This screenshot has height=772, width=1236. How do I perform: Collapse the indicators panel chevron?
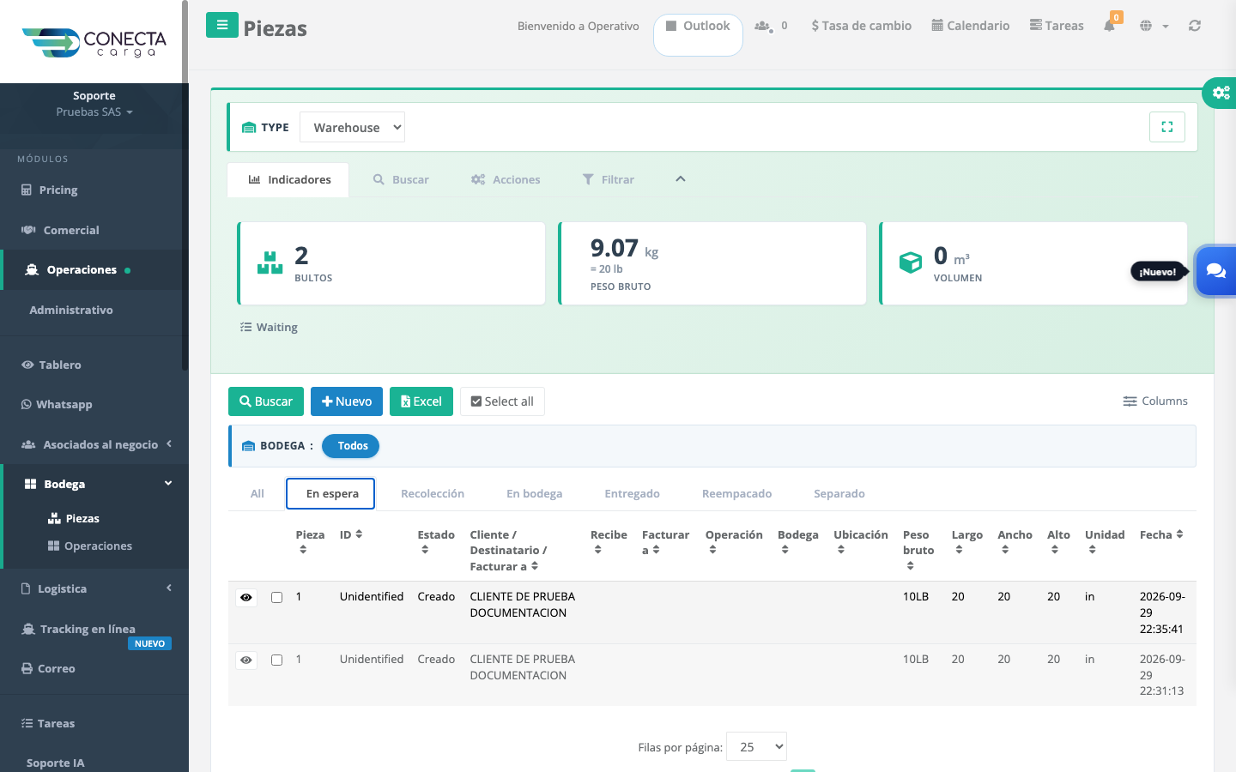point(681,179)
